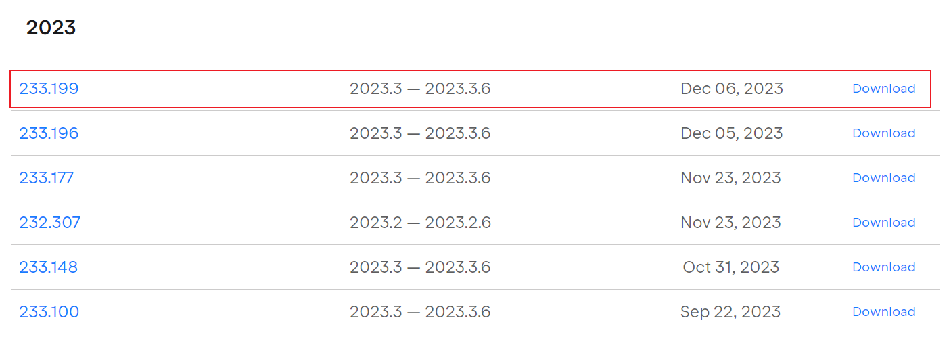Download version 233.196
951x345 pixels.
pyautogui.click(x=883, y=133)
